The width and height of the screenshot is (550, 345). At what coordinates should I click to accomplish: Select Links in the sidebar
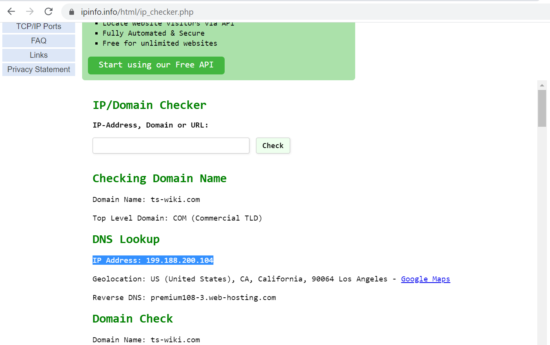pos(39,55)
